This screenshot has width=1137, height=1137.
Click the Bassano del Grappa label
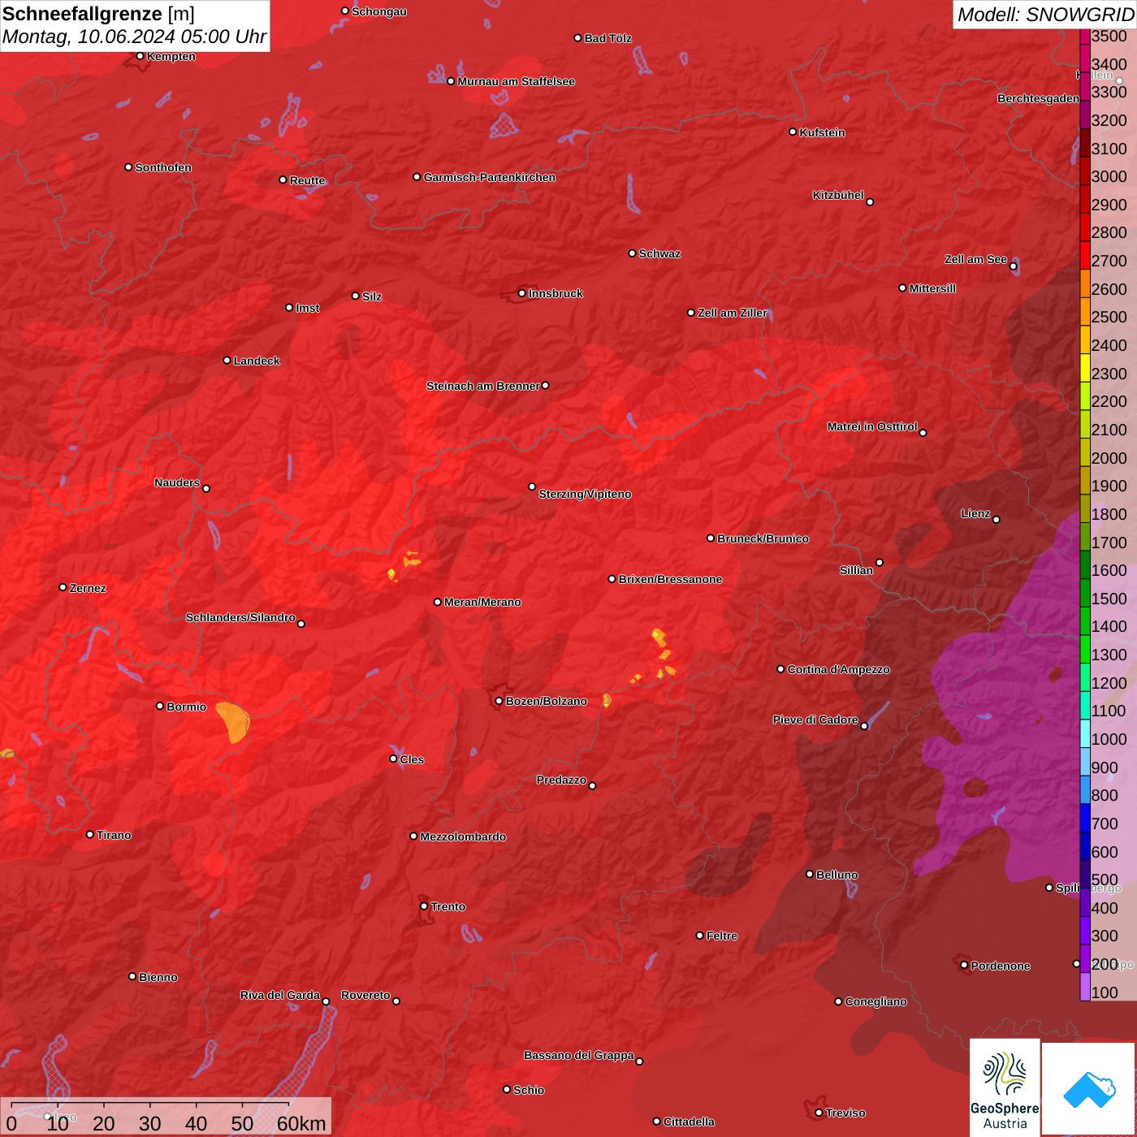click(579, 1055)
